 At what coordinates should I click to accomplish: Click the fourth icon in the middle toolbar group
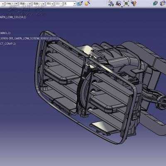[x=134, y=3]
